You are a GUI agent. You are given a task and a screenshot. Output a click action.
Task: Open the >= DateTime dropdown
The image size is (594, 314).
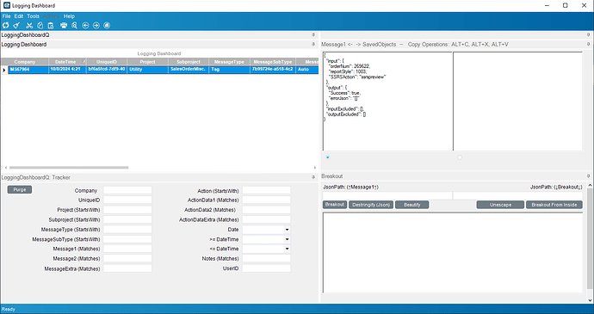pyautogui.click(x=288, y=239)
